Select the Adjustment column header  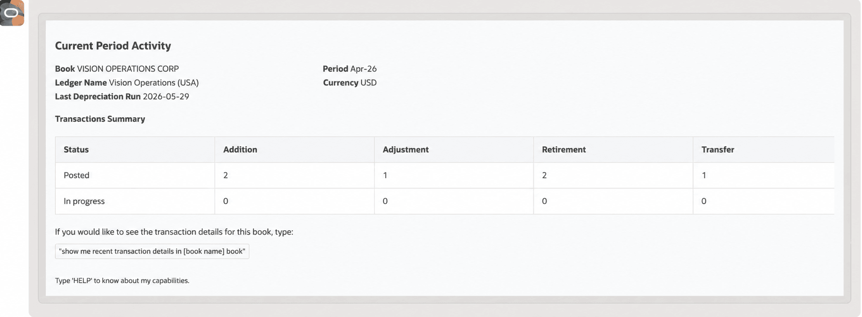454,149
